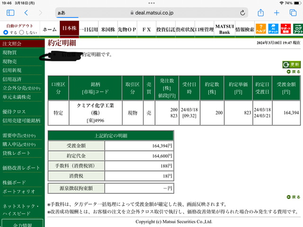This screenshot has width=303, height=227.
Task: Click the upper 戻る link
Action: tap(294, 72)
